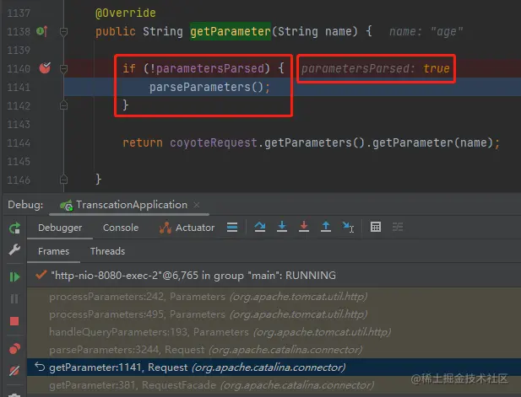
Task: Click the Trace Current Stream Chain icon
Action: 398,228
